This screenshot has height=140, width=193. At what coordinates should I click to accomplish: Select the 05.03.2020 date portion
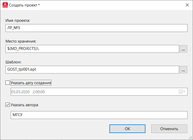coord(20,92)
